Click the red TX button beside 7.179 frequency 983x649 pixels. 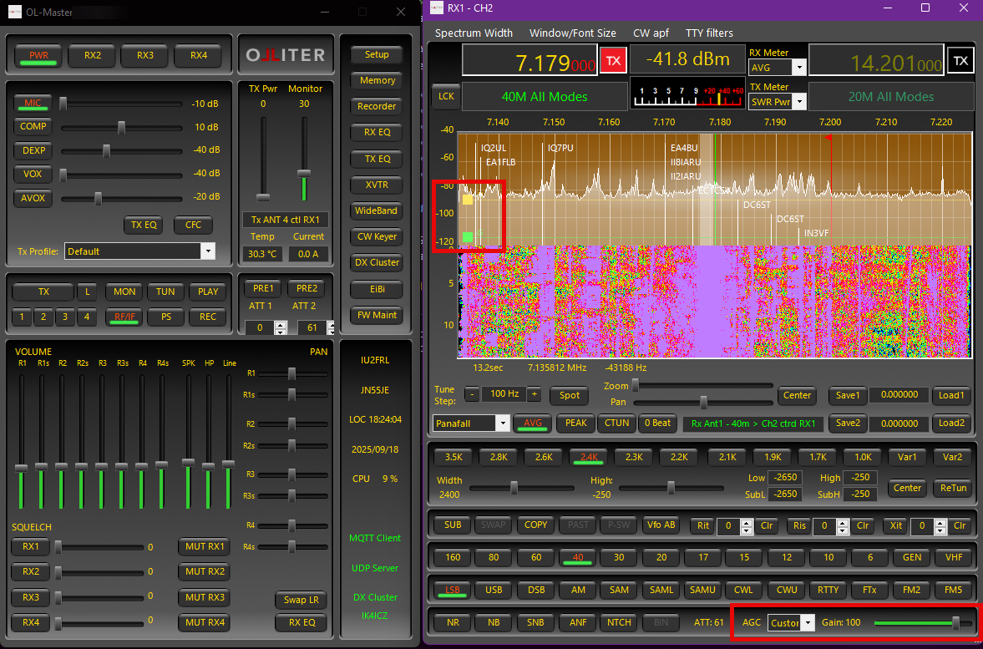tap(613, 61)
